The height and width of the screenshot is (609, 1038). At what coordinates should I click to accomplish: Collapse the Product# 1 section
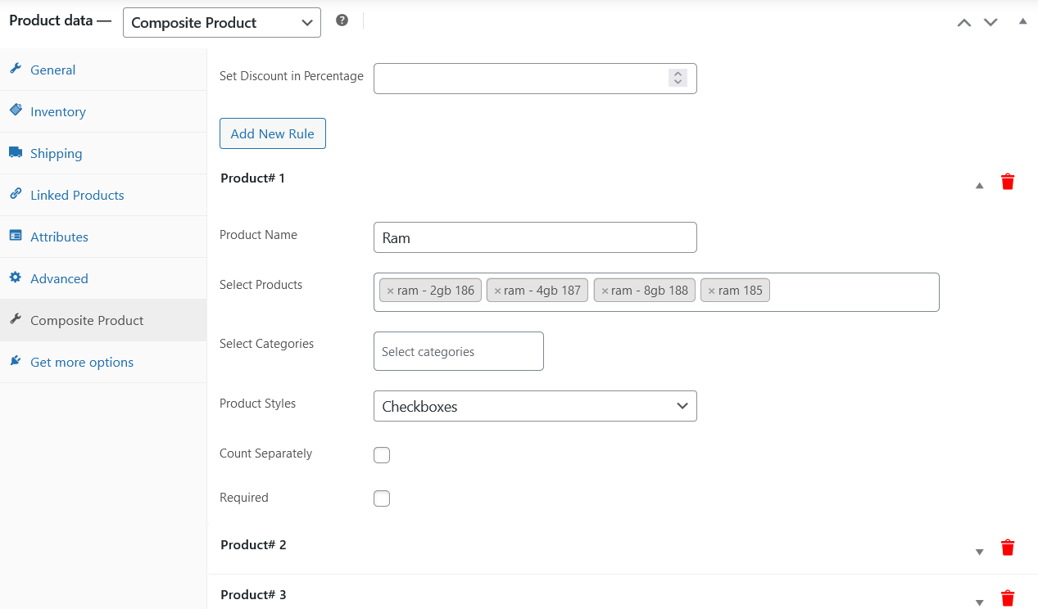[979, 186]
